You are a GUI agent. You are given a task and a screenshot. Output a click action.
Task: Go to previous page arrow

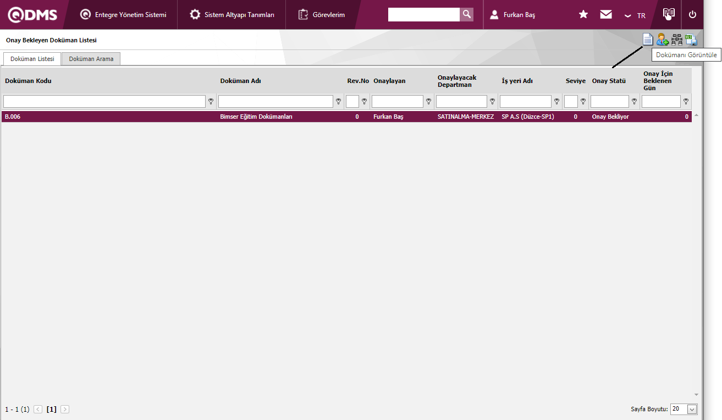[38, 409]
